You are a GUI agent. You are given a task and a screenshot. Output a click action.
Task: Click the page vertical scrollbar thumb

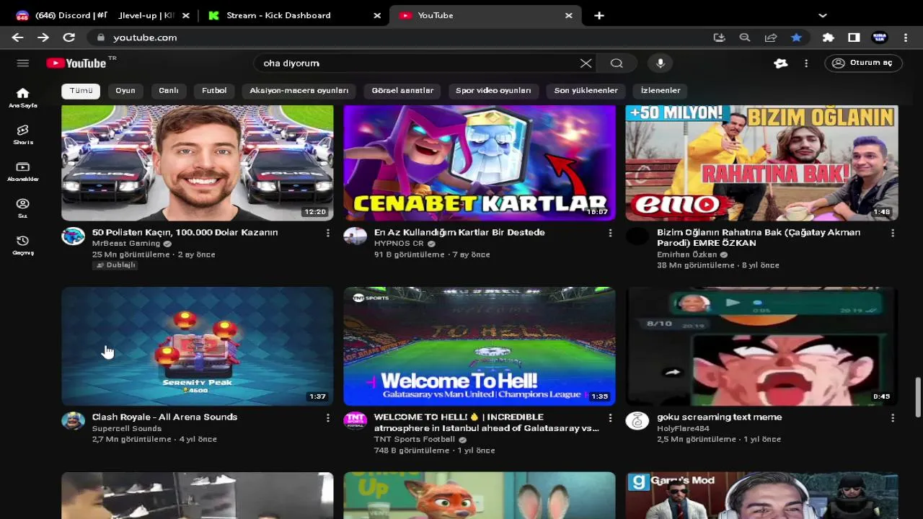(x=918, y=396)
